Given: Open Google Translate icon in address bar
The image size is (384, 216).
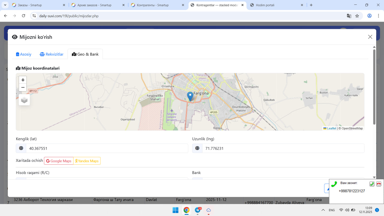Looking at the screenshot, I should coord(349,16).
